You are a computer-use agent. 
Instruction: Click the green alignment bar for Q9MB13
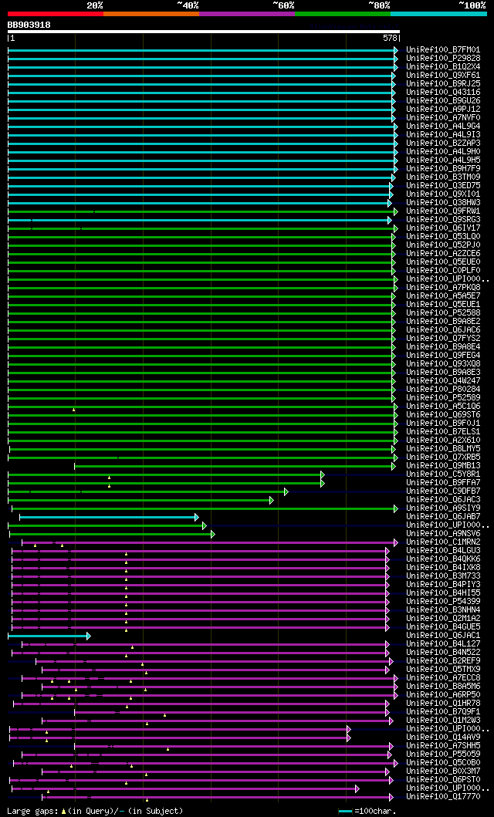point(233,466)
